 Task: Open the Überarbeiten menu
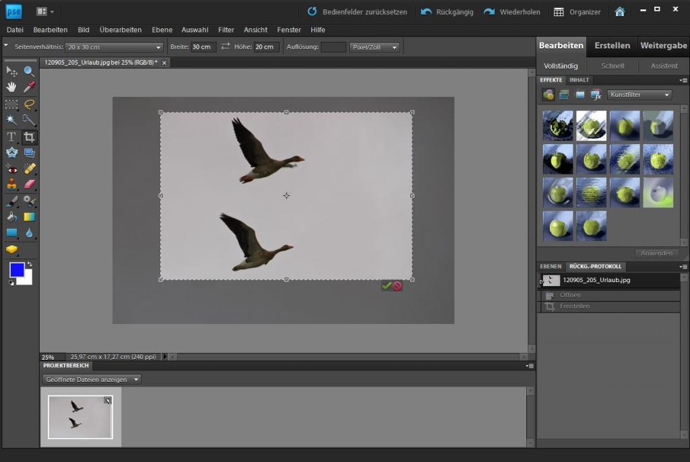pos(121,30)
